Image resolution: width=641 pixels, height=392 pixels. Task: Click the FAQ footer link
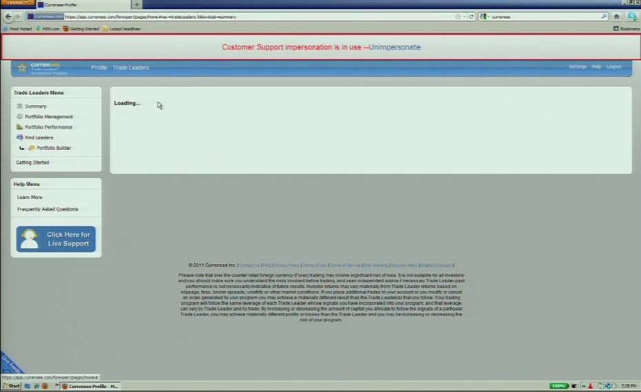pyautogui.click(x=267, y=265)
